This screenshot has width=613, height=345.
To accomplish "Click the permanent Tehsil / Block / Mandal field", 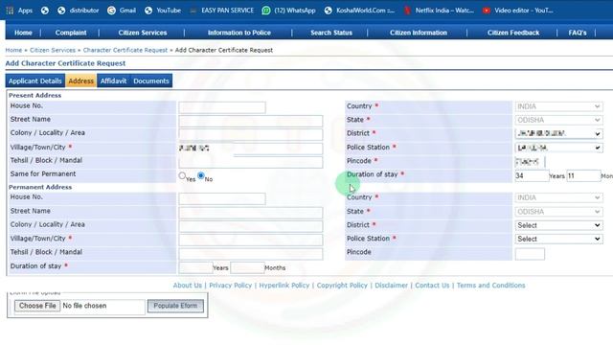I will click(x=251, y=254).
